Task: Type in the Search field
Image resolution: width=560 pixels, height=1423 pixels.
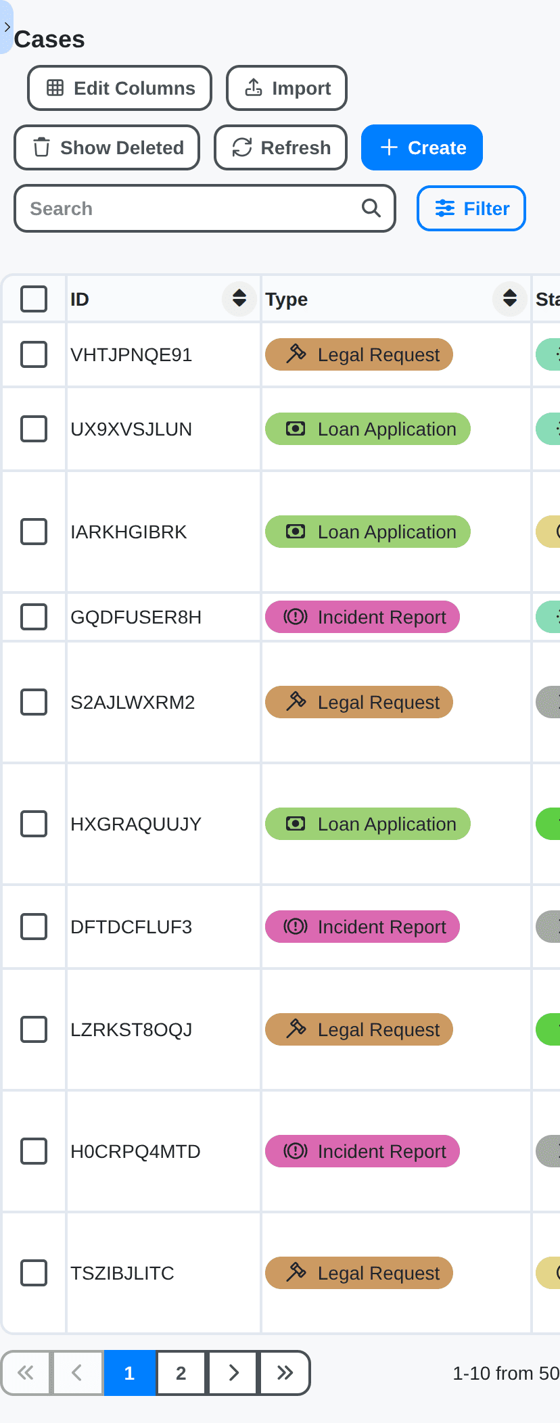Action: point(189,208)
